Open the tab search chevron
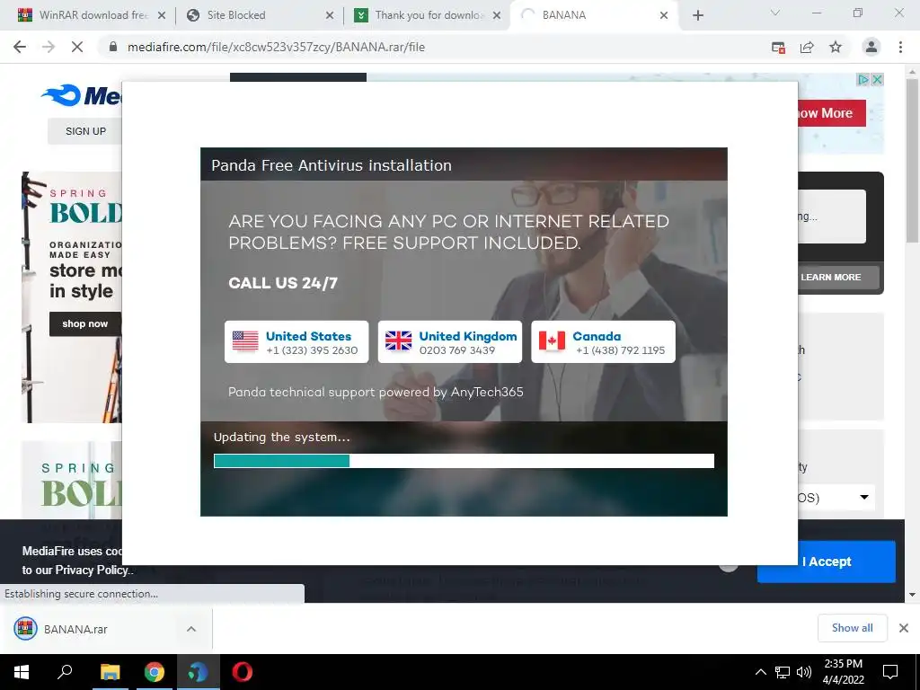 point(774,13)
